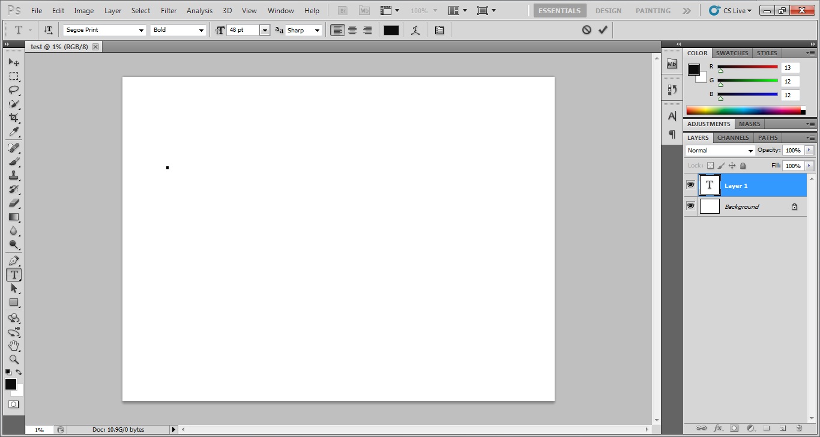The height and width of the screenshot is (437, 820).
Task: Click the Create warped text icon
Action: pos(415,30)
